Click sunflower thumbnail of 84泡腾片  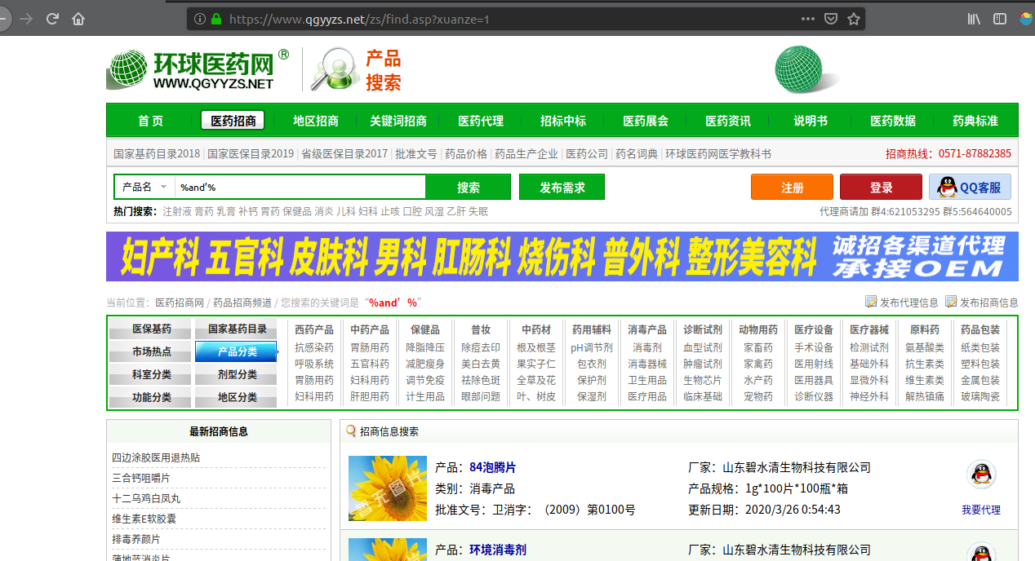[388, 488]
